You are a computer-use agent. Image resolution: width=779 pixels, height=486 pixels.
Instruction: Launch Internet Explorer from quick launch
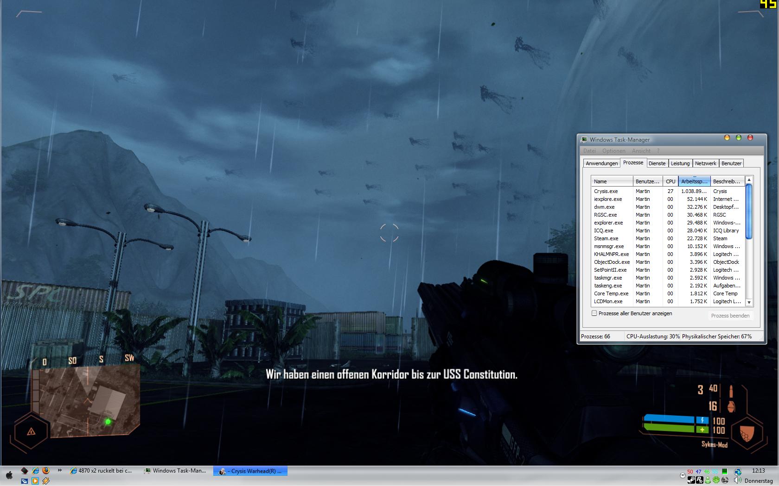point(35,470)
